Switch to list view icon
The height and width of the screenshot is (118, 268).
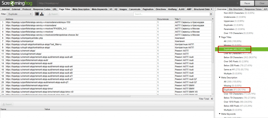(x=37, y=14)
